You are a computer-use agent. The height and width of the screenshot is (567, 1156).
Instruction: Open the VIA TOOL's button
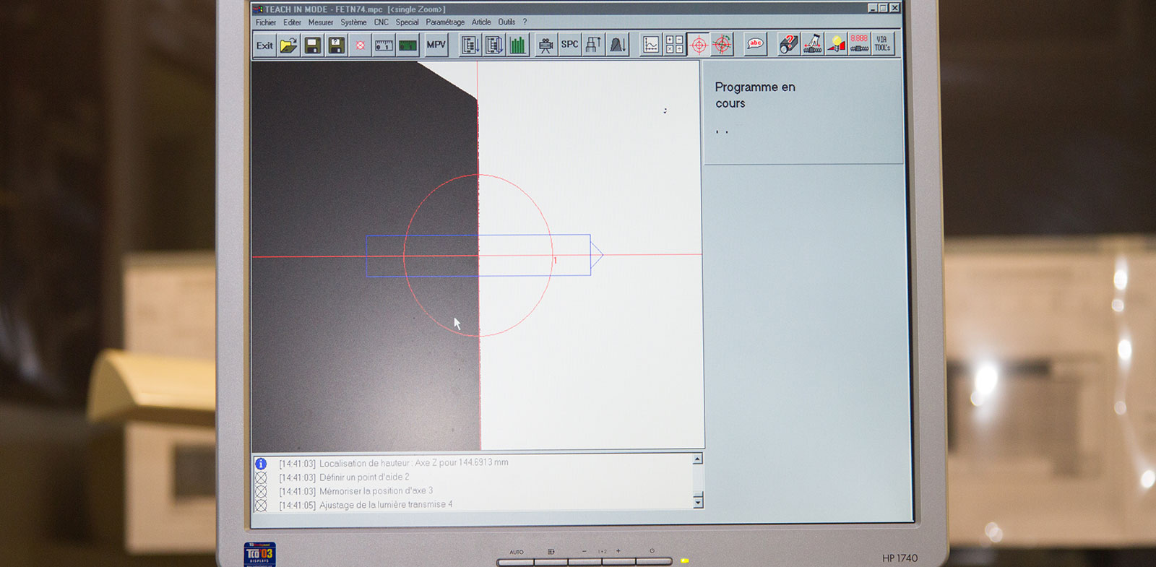(x=882, y=44)
